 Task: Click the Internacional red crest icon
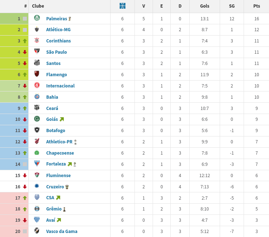[37, 85]
